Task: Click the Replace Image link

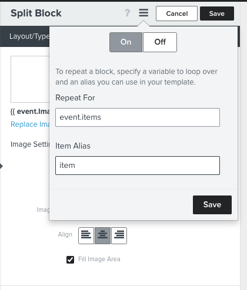Action: (30, 124)
